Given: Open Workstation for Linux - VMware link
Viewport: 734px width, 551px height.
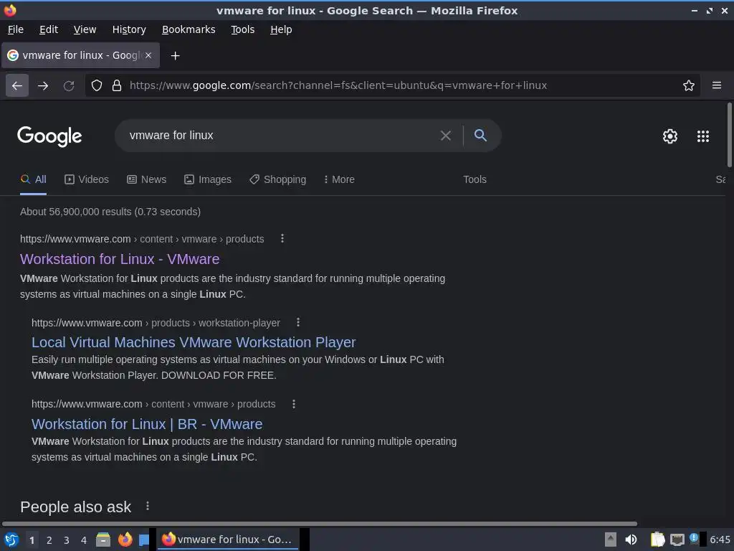Looking at the screenshot, I should click(120, 259).
